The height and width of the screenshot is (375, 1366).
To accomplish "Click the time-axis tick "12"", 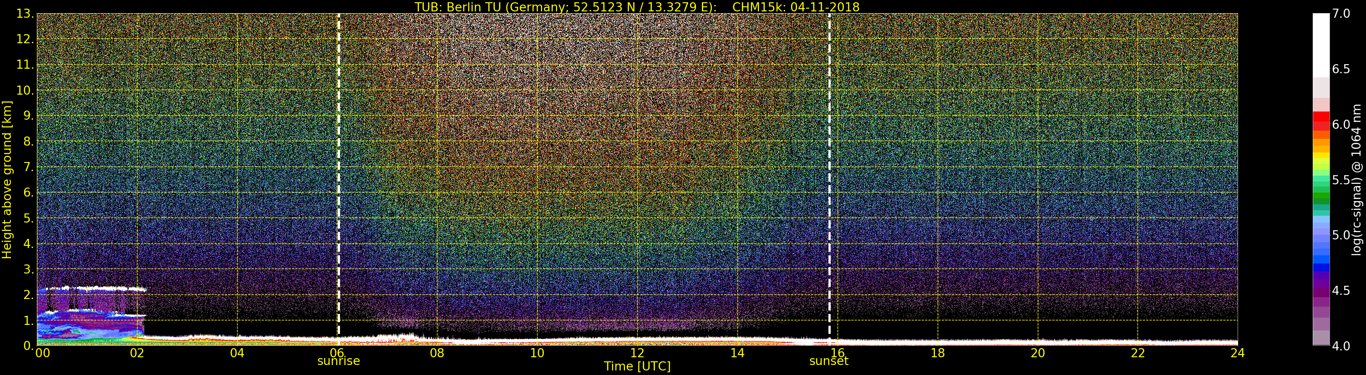I will (x=637, y=353).
